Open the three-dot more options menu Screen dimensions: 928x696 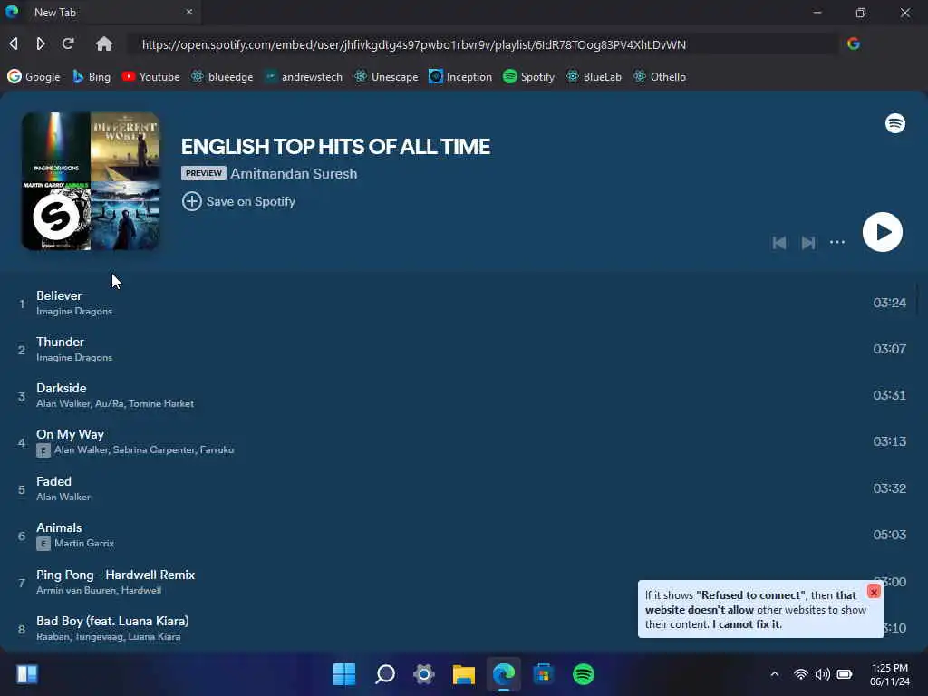pos(836,242)
